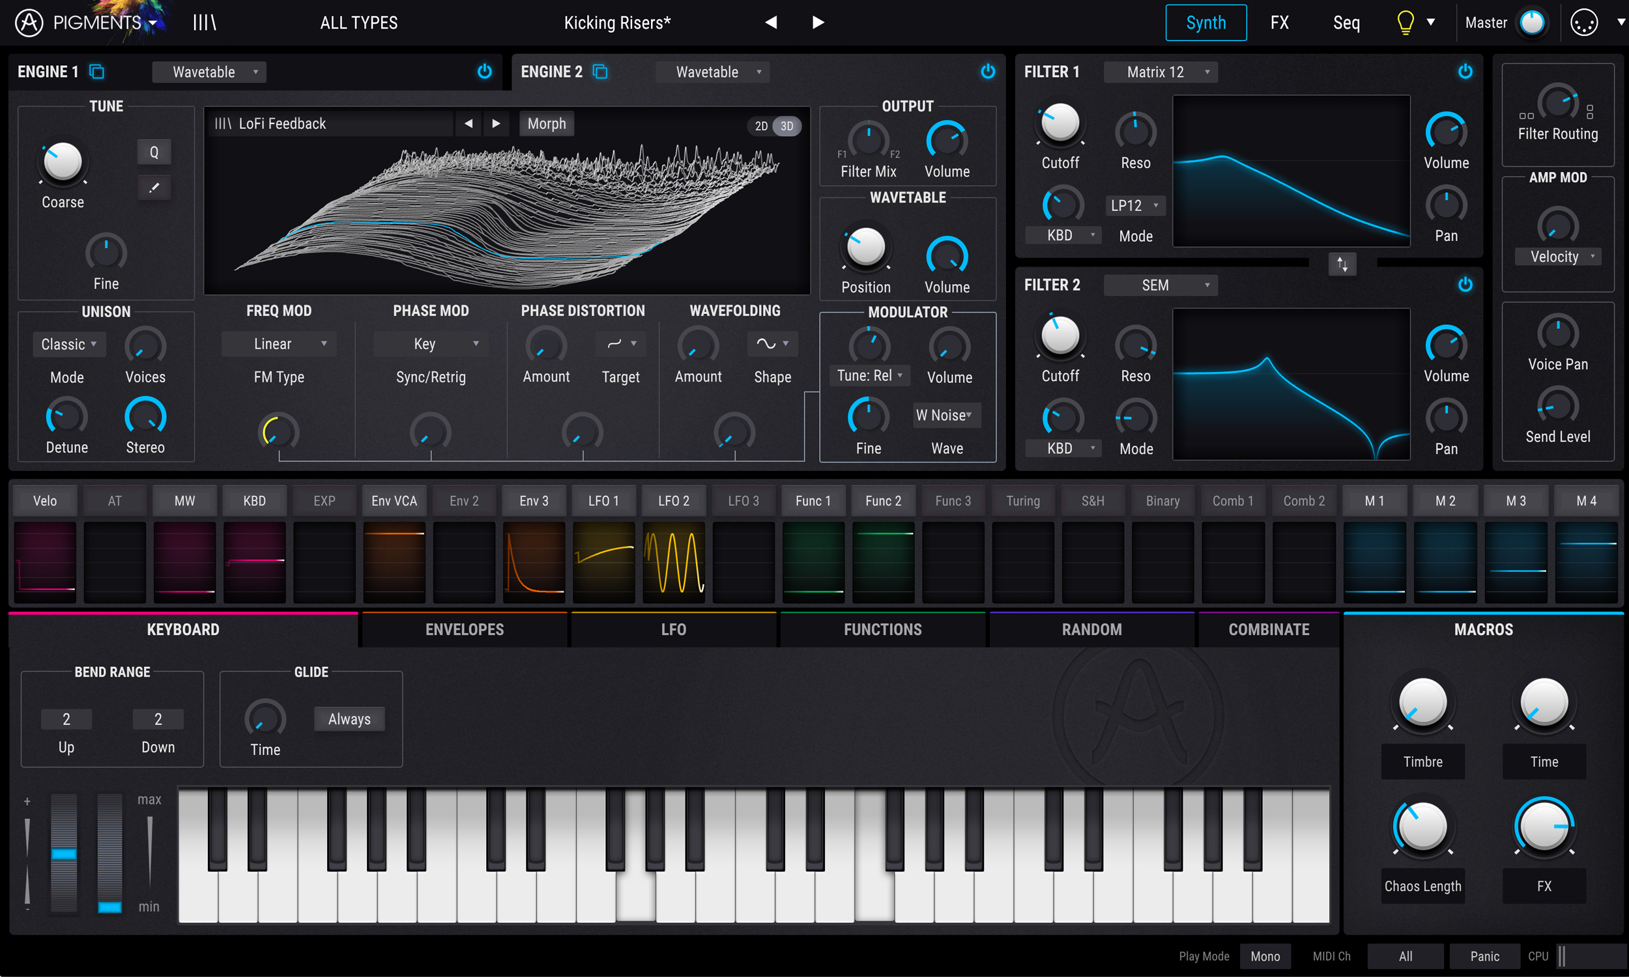This screenshot has height=977, width=1629.
Task: Toggle Engine 1 power button
Action: 485,72
